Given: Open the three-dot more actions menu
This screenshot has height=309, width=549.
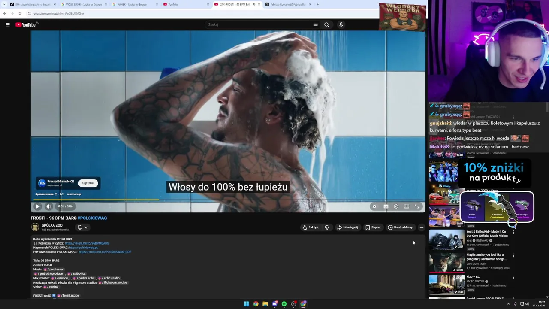Looking at the screenshot, I should tap(421, 227).
